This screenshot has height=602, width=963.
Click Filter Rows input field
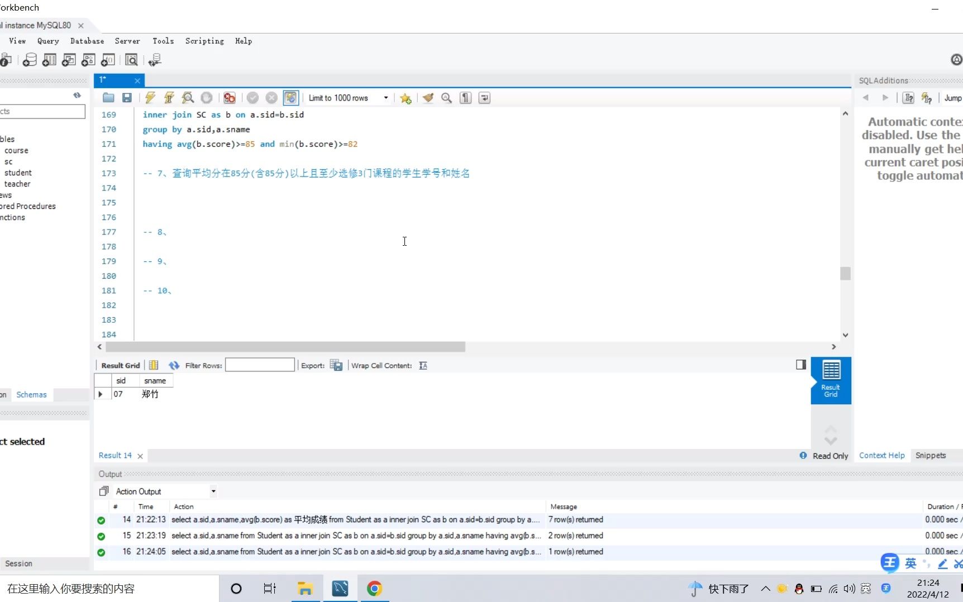[x=260, y=365]
